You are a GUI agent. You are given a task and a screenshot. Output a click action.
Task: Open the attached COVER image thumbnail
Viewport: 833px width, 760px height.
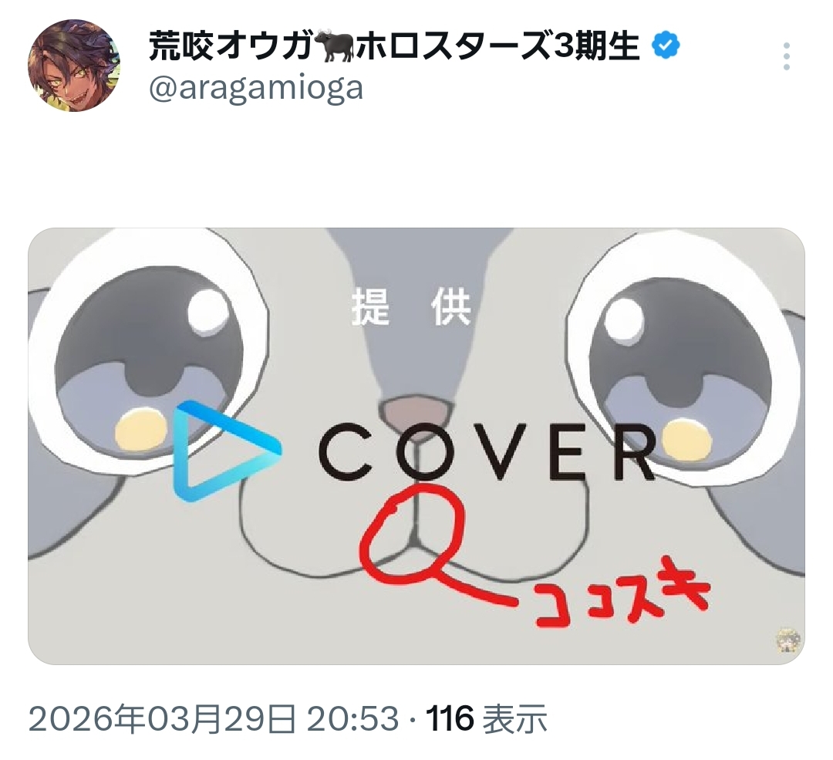point(416,446)
